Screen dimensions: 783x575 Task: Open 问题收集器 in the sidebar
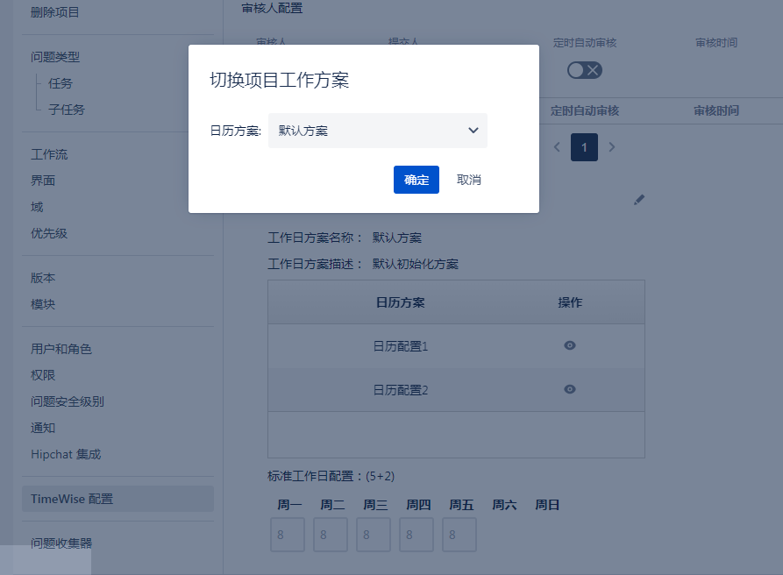click(61, 543)
